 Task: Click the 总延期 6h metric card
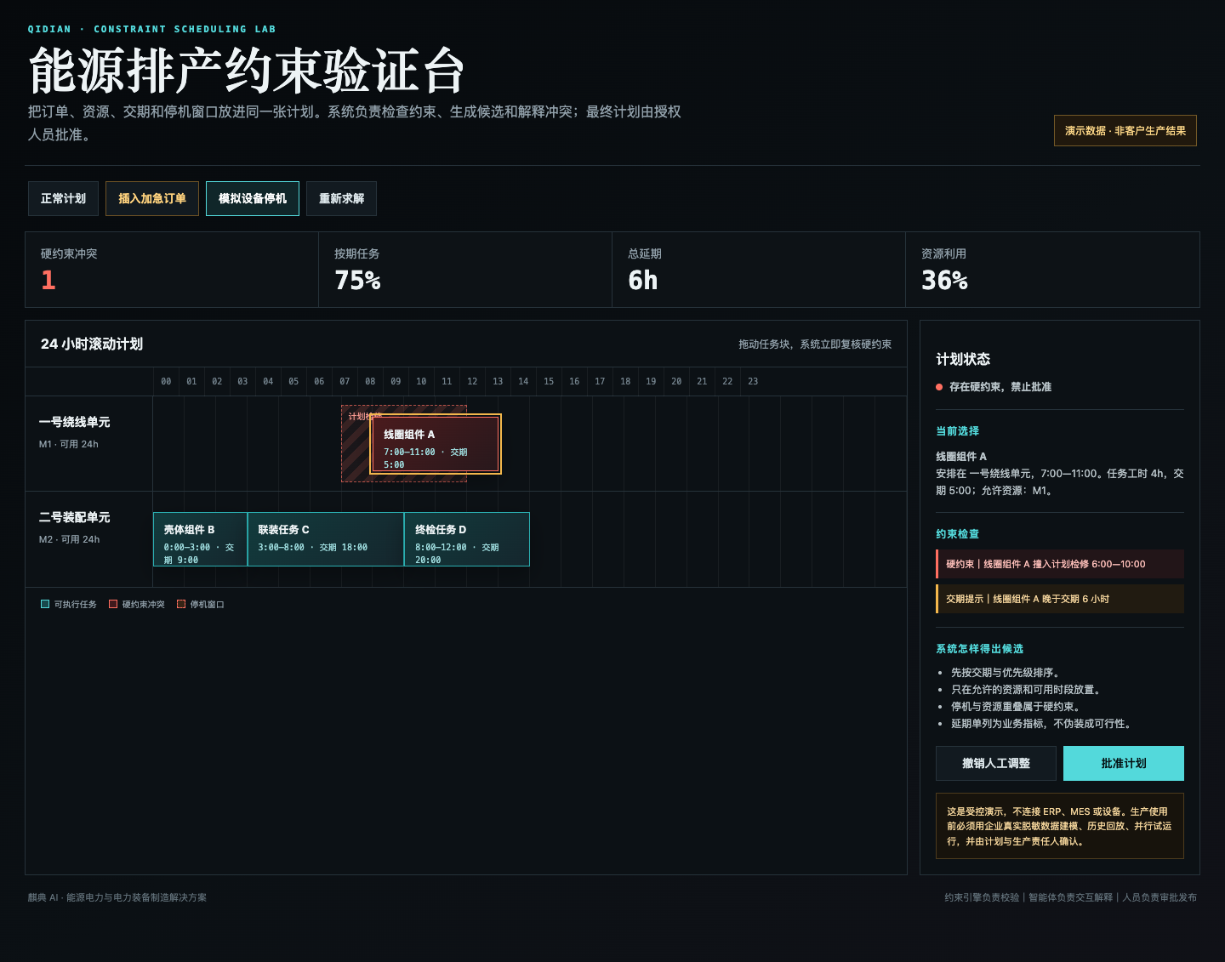point(759,270)
